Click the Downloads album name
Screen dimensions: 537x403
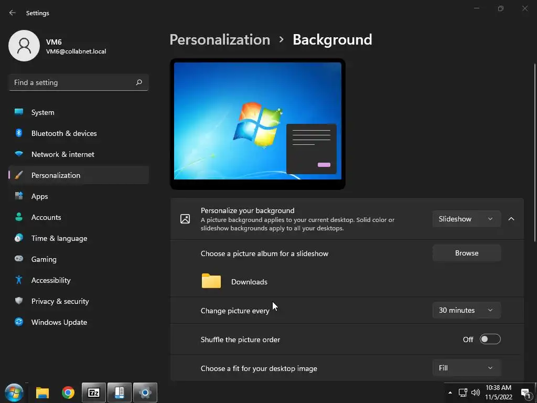click(x=249, y=282)
